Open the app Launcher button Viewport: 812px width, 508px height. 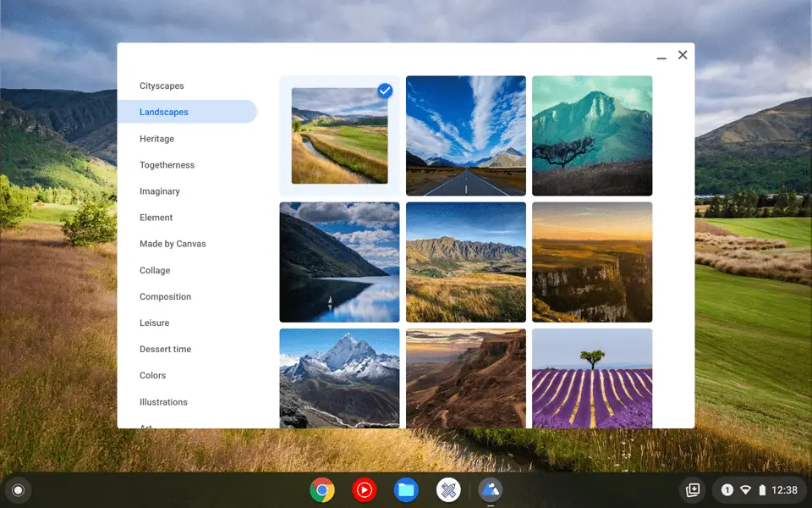pos(17,489)
